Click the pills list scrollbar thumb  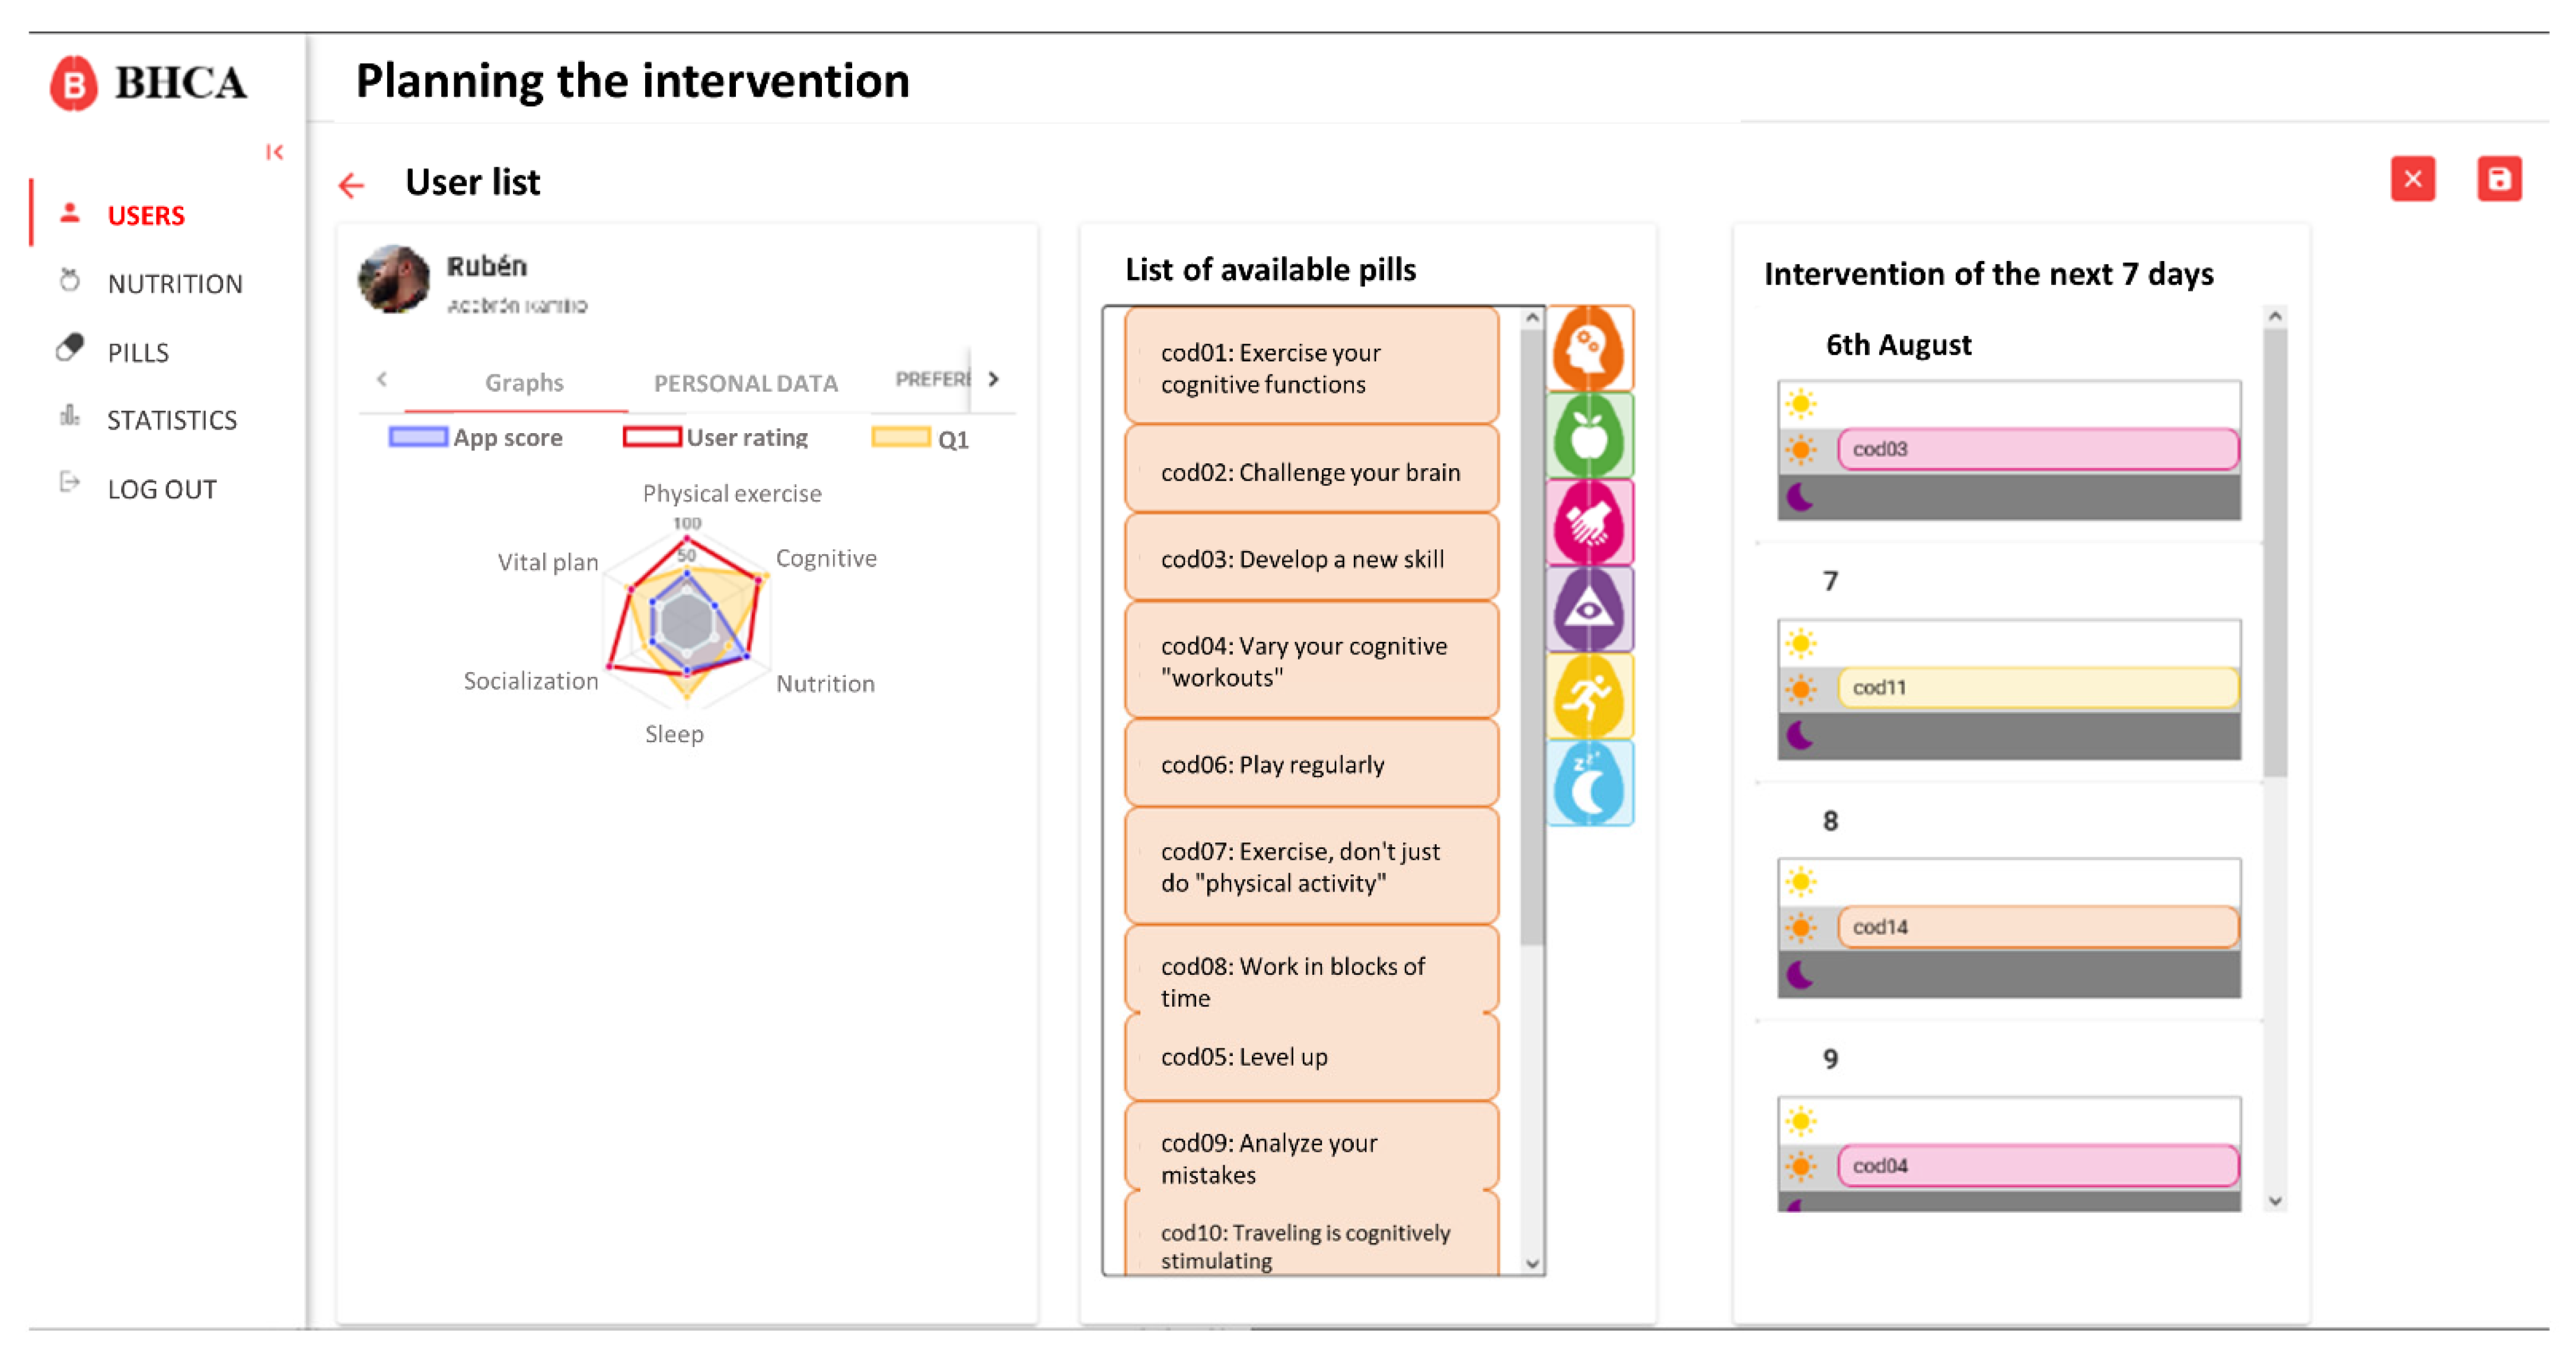(1531, 631)
